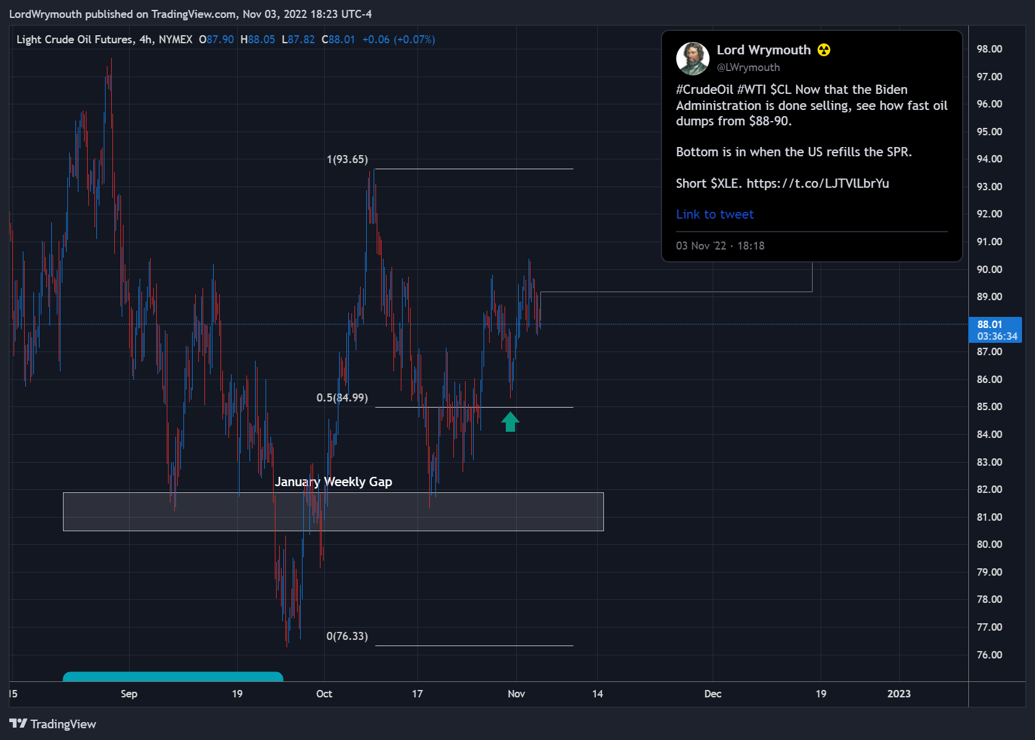Click Lord Wrymouth's profile avatar in the tweet card
This screenshot has width=1035, height=740.
coord(693,58)
